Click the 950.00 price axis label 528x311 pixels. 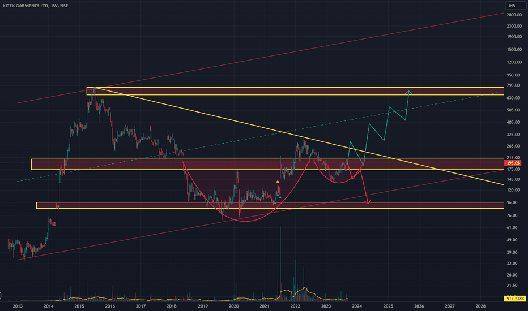tap(513, 75)
